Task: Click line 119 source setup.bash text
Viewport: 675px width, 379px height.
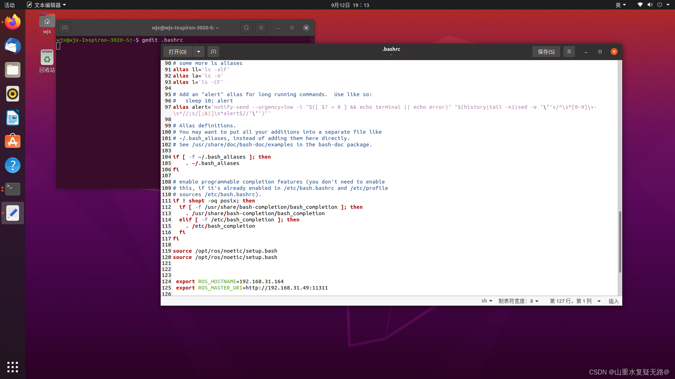Action: (x=225, y=251)
